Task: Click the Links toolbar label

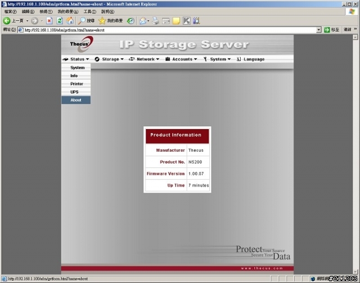Action: (347, 29)
